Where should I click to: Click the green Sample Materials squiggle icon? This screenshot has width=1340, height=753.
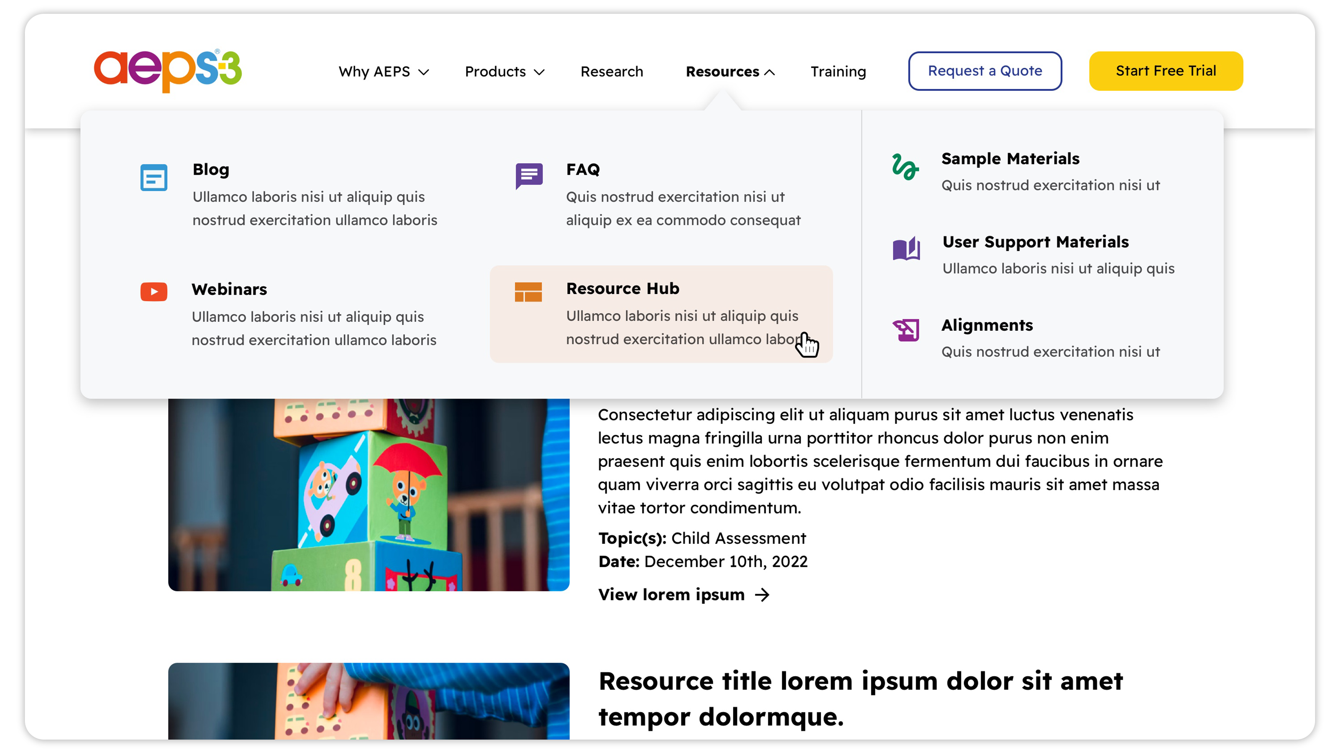coord(905,167)
